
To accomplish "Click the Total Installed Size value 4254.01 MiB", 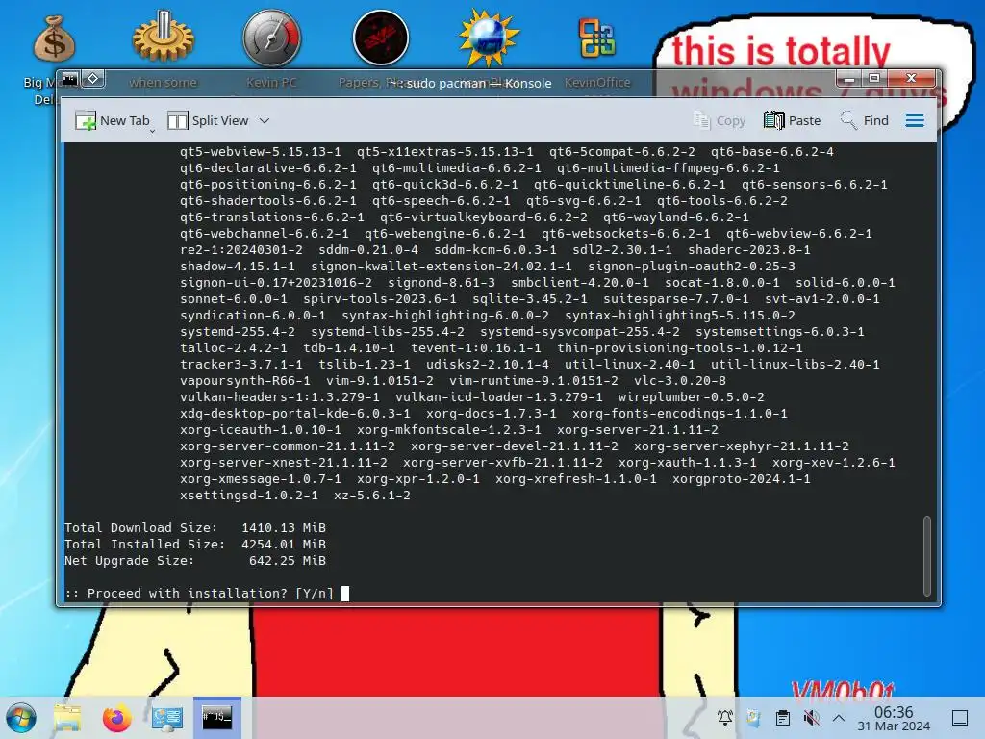I will [x=284, y=545].
